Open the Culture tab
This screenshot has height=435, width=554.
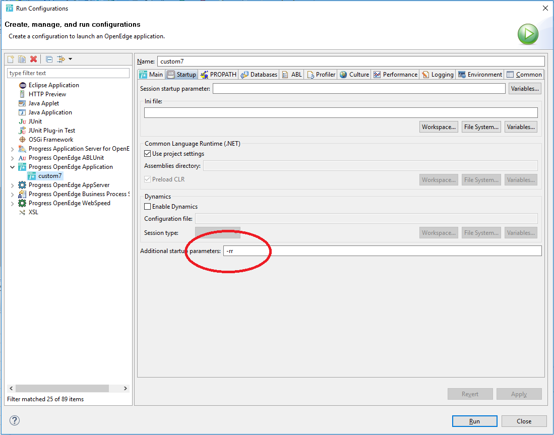pos(354,75)
